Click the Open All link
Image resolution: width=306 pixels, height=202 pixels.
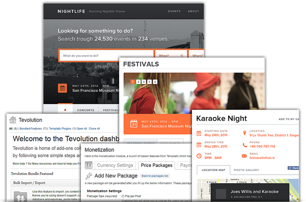81,128
